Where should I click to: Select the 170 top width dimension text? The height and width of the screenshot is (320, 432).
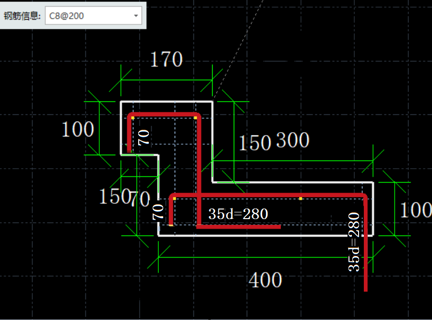(x=167, y=59)
